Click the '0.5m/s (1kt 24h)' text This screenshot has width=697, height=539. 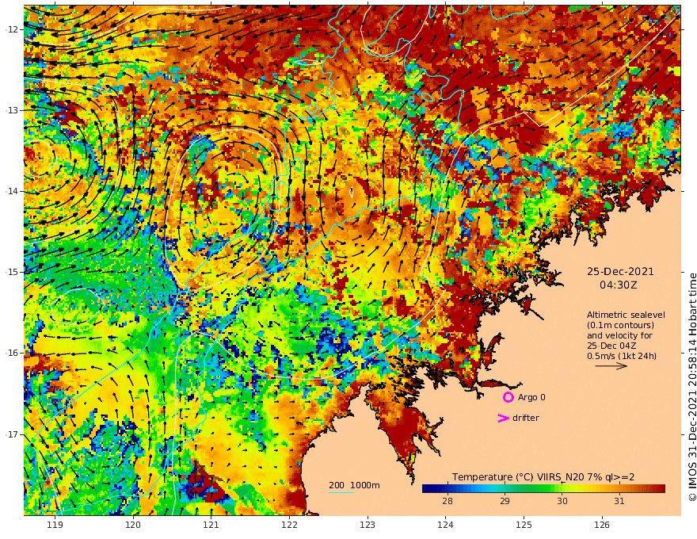pos(622,356)
